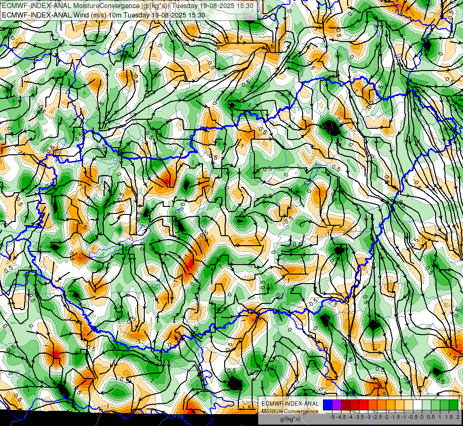Click the g/(kg*s) unit label in legend
The width and height of the screenshot is (463, 426).
point(290,419)
